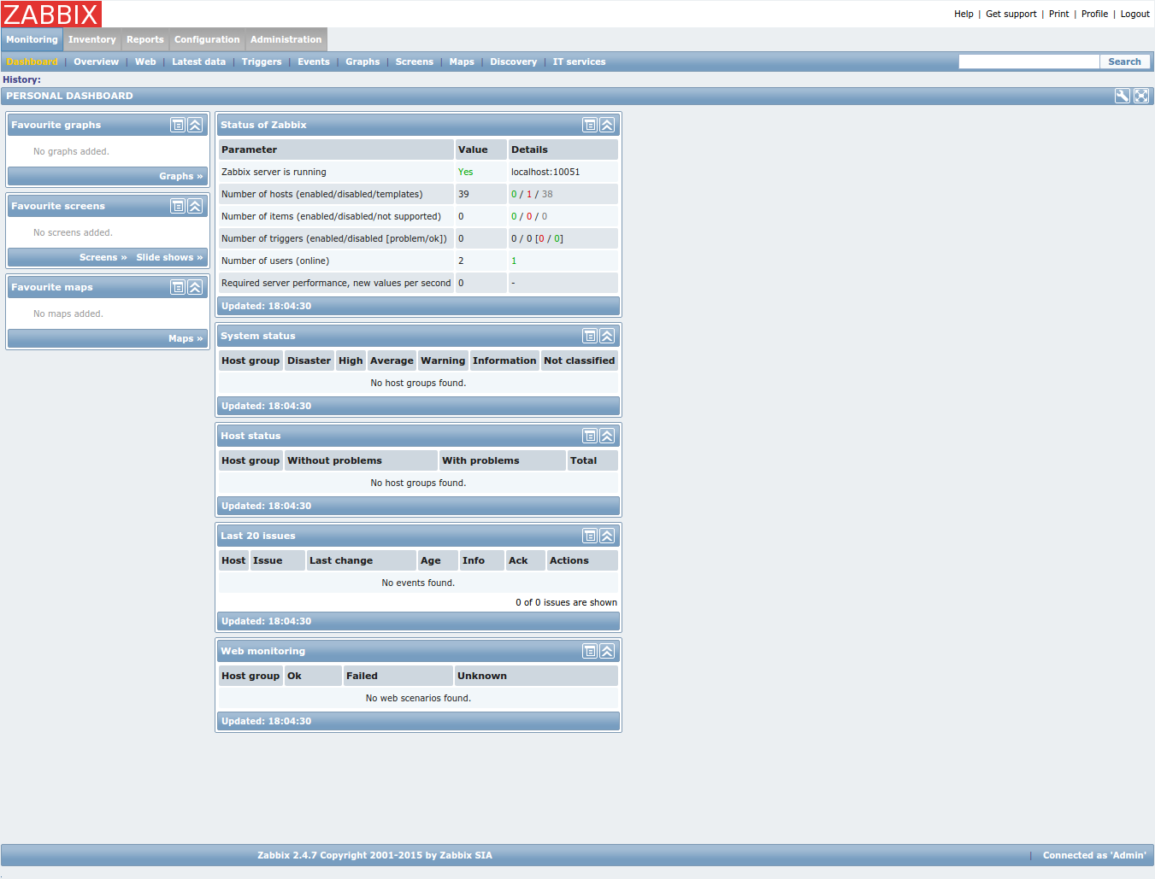Viewport: 1155px width, 879px height.
Task: Open the IT services submenu item
Action: point(580,62)
